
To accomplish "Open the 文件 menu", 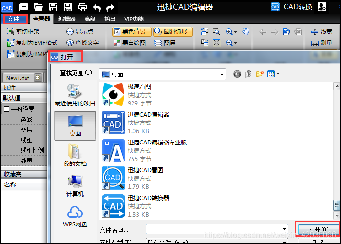I will [x=14, y=19].
